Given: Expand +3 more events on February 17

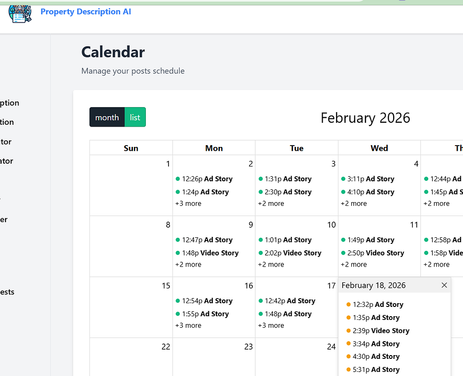Looking at the screenshot, I should coord(271,325).
